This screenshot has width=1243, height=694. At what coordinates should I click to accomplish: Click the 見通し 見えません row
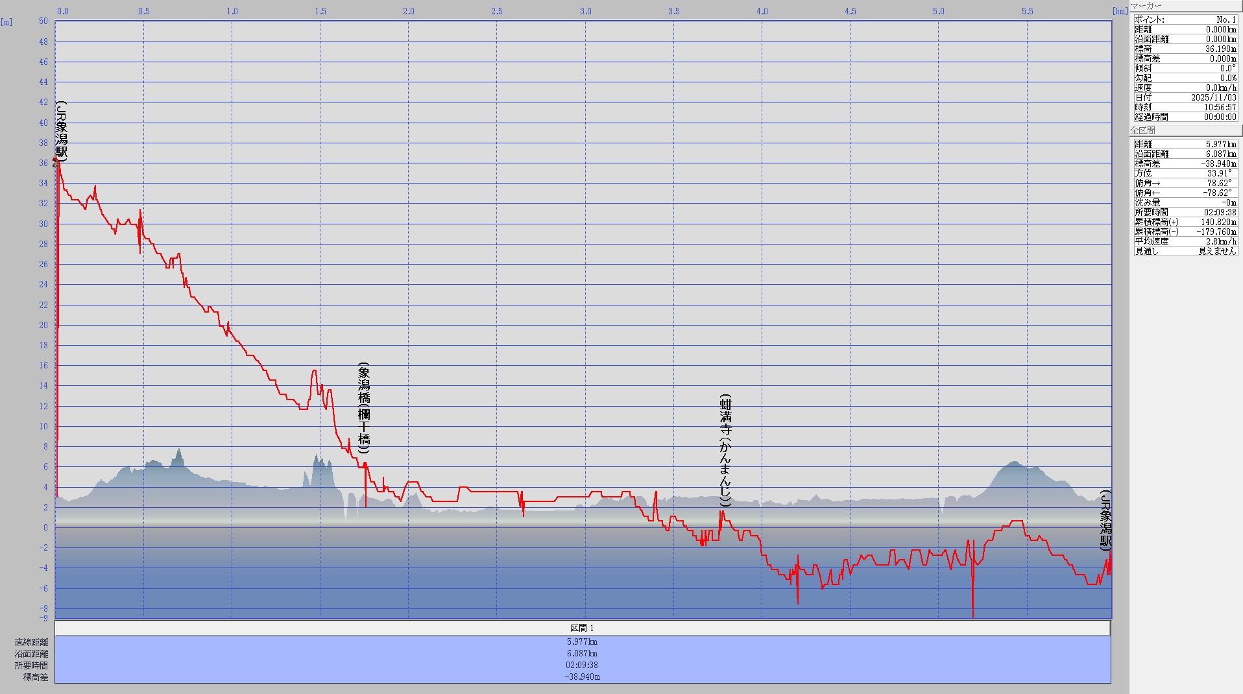pyautogui.click(x=1185, y=251)
